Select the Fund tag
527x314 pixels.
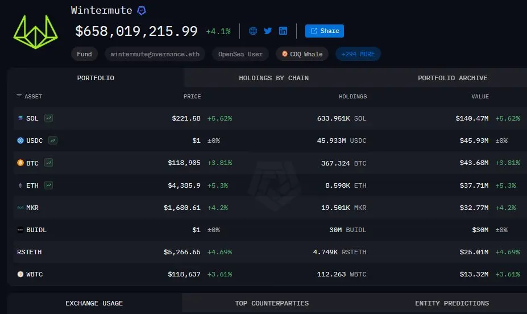point(84,54)
